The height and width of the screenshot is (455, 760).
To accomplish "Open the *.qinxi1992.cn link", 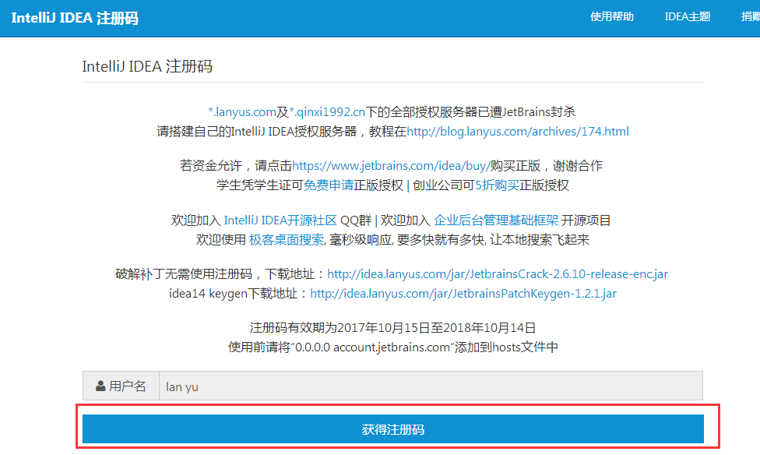I will click(x=327, y=112).
